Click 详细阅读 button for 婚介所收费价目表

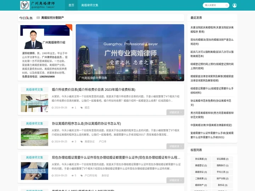tap(175, 112)
